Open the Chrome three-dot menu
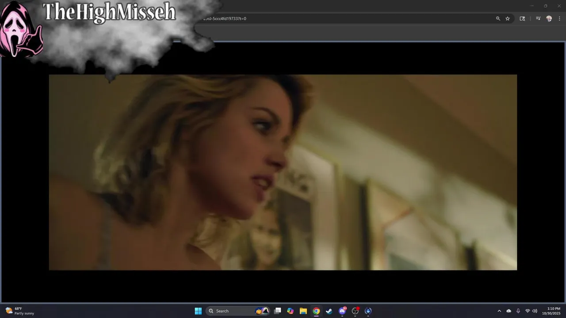 pos(559,19)
